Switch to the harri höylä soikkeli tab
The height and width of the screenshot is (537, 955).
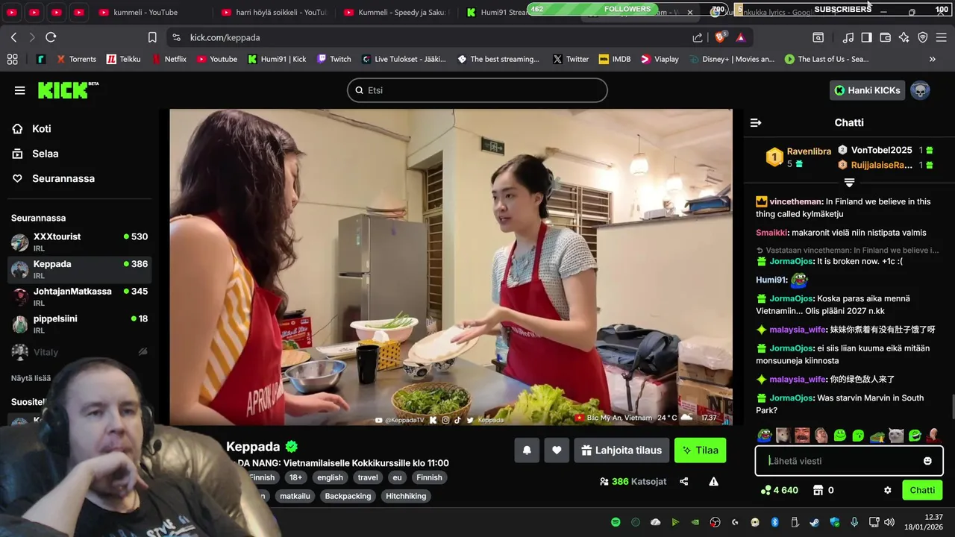click(273, 12)
